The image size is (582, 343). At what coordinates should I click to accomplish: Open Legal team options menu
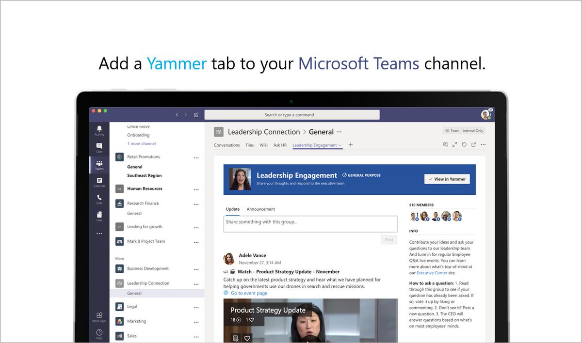[196, 307]
